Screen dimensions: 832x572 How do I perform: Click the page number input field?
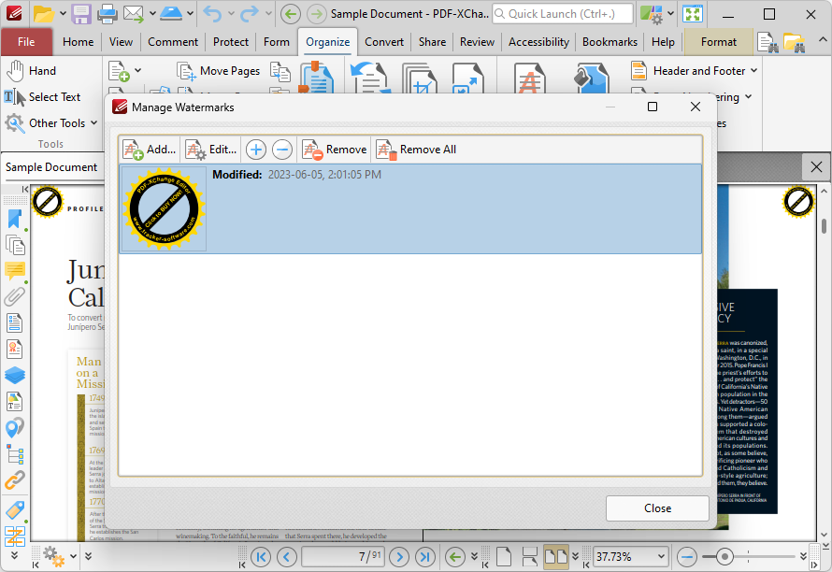click(343, 557)
